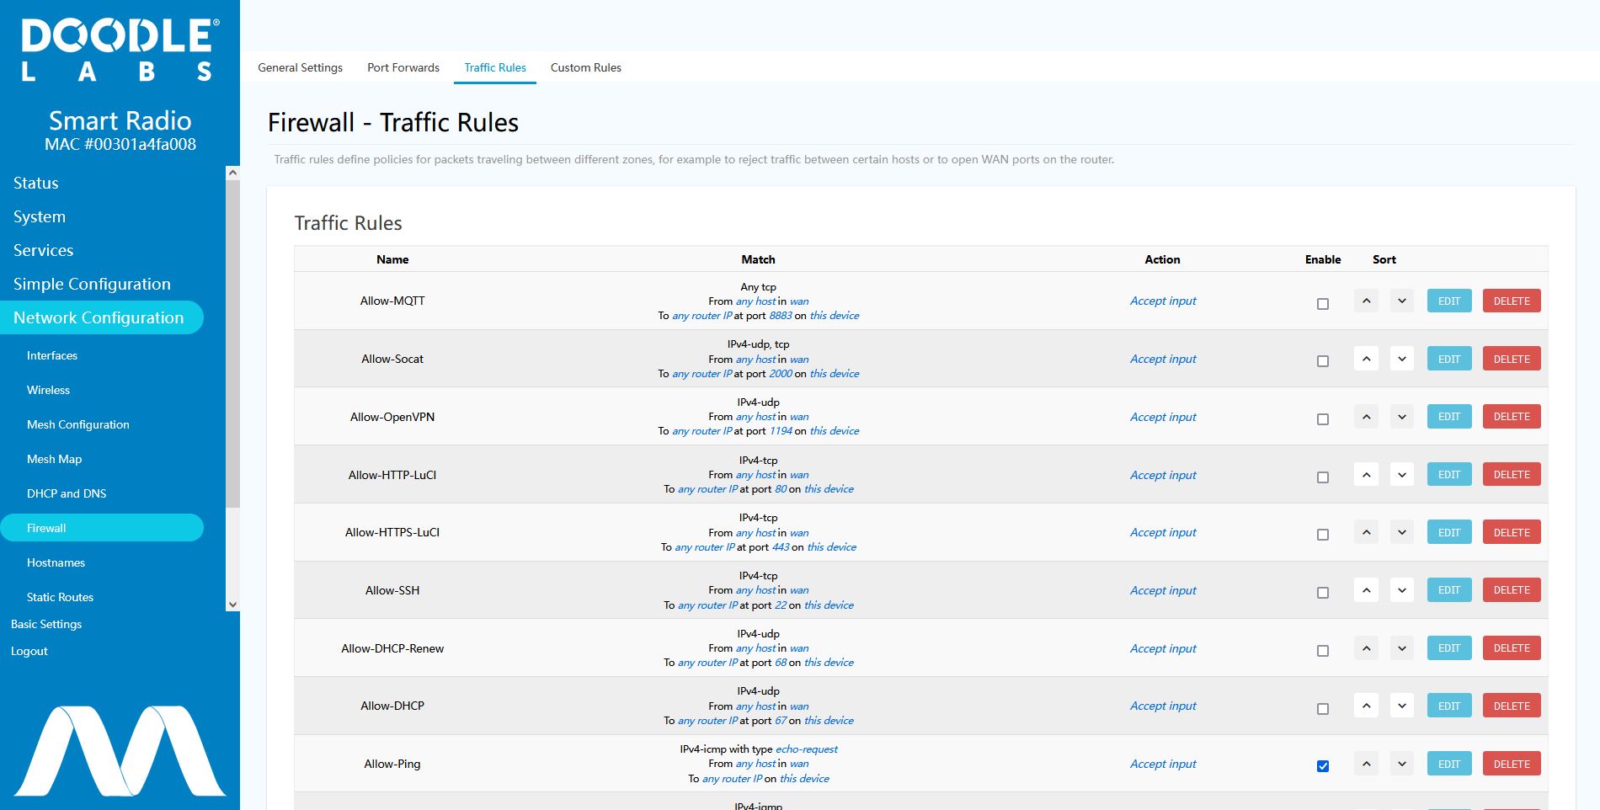Click the Doodle Labs logo
This screenshot has width=1600, height=810.
coord(120,51)
